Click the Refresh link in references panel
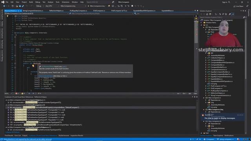The width and height of the screenshot is (251, 141). pyautogui.click(x=17, y=132)
